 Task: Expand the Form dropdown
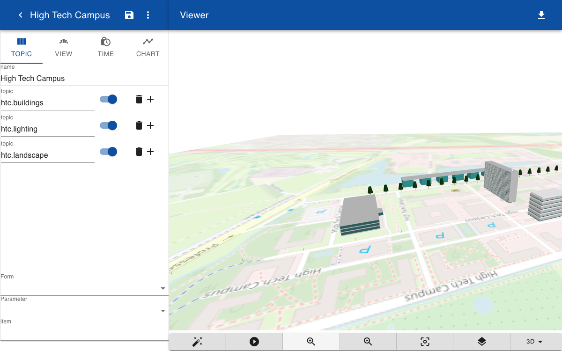(x=84, y=288)
